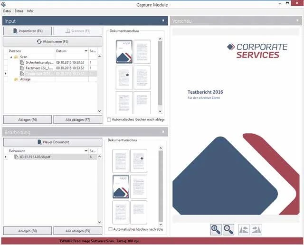Enable automatic delete in Bearbeitung panel

(x=110, y=229)
